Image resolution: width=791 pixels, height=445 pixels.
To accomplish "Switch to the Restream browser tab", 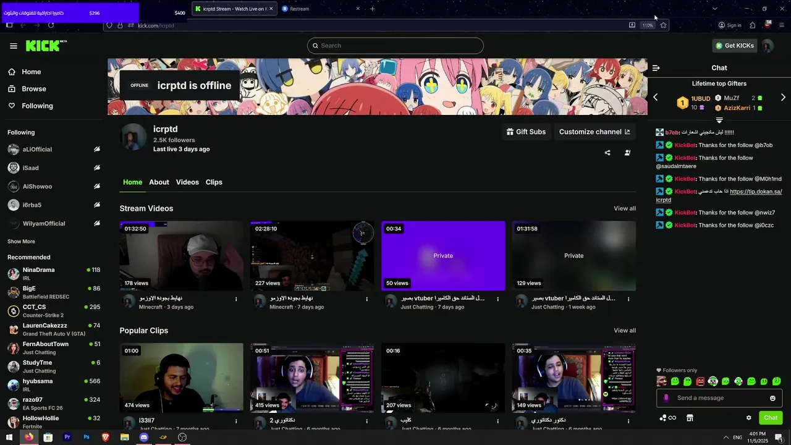I will pyautogui.click(x=319, y=9).
